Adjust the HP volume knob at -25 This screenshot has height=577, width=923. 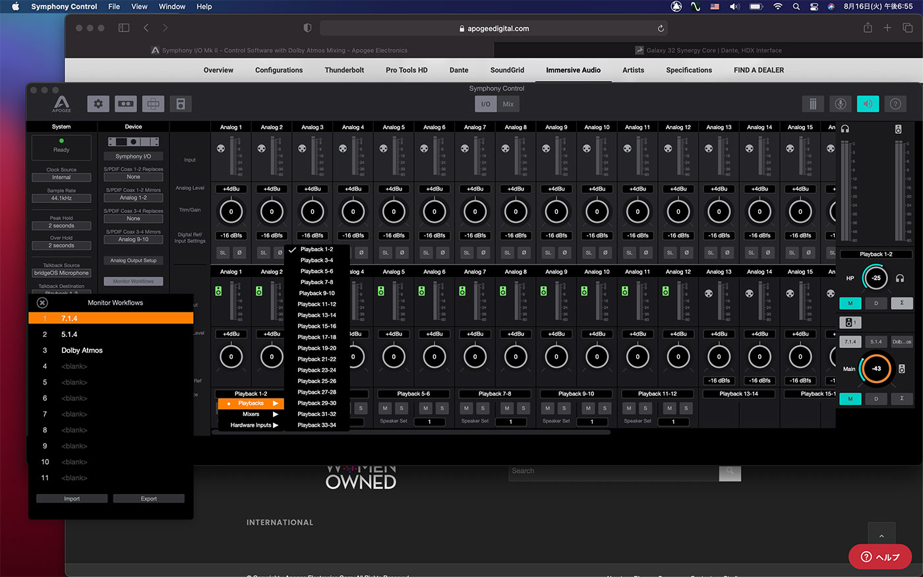coord(876,278)
